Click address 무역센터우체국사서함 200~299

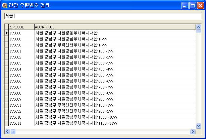tap(115, 111)
